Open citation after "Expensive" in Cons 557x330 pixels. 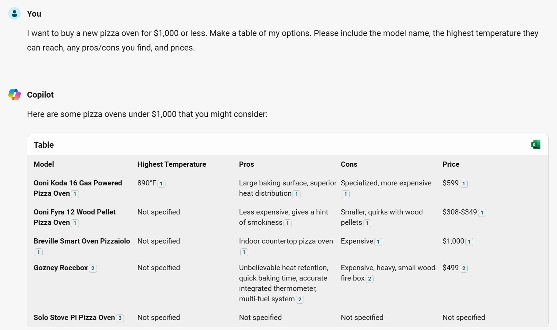[378, 242]
